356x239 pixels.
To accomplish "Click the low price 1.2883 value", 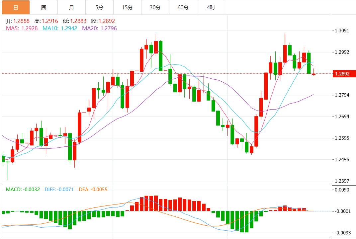I will click(78, 21).
